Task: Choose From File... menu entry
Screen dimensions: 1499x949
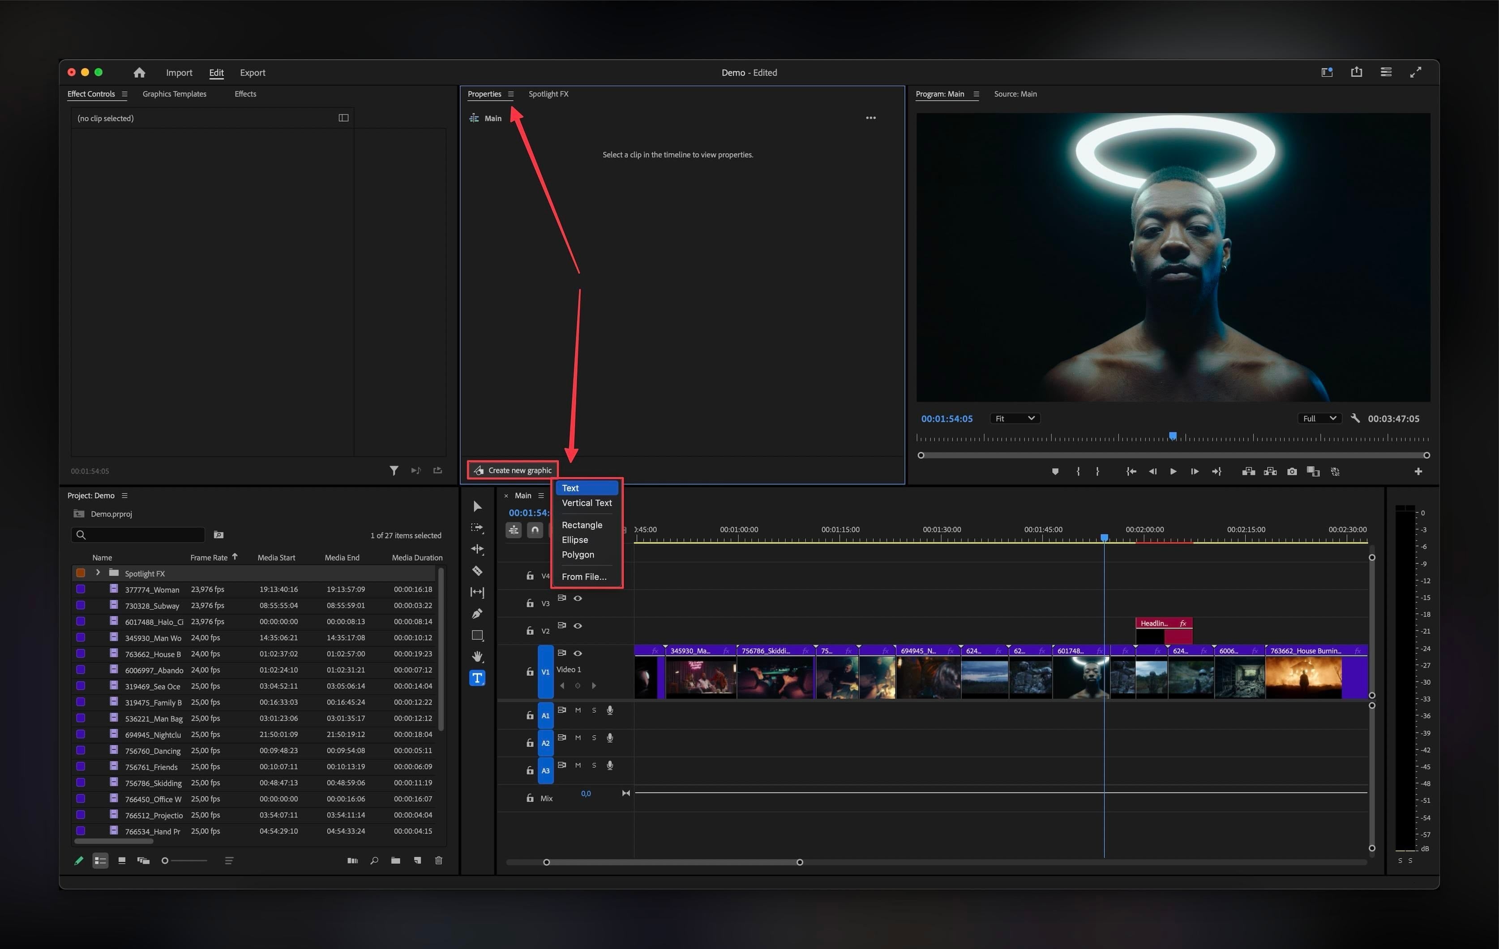Action: [587, 576]
